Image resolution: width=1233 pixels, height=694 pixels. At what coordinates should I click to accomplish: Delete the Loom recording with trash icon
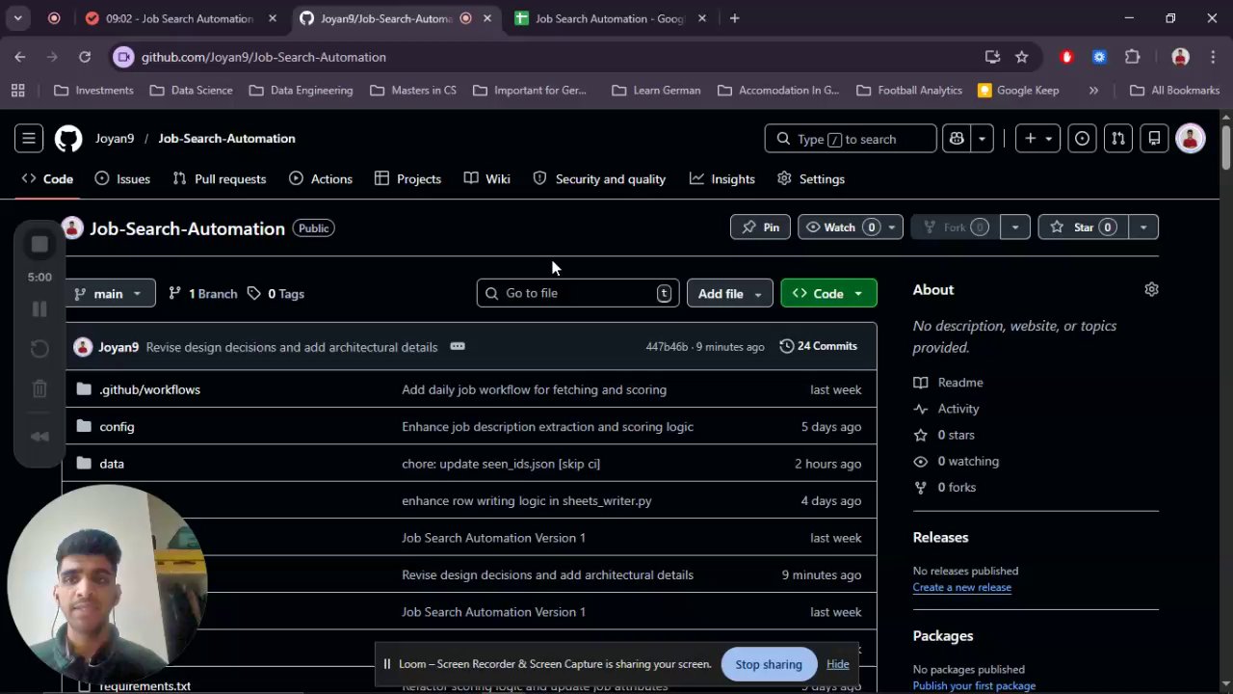click(39, 388)
